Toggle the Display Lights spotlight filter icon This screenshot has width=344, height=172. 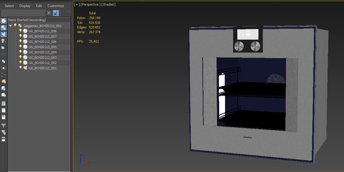(x=4, y=34)
